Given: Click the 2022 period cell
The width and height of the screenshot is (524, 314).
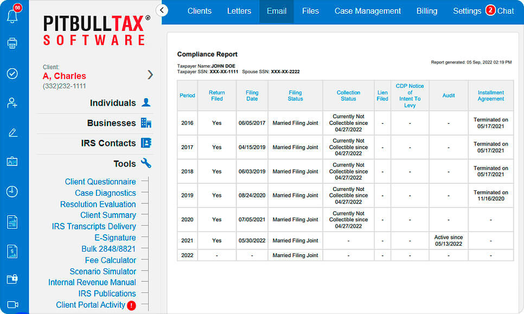Looking at the screenshot, I should click(187, 255).
